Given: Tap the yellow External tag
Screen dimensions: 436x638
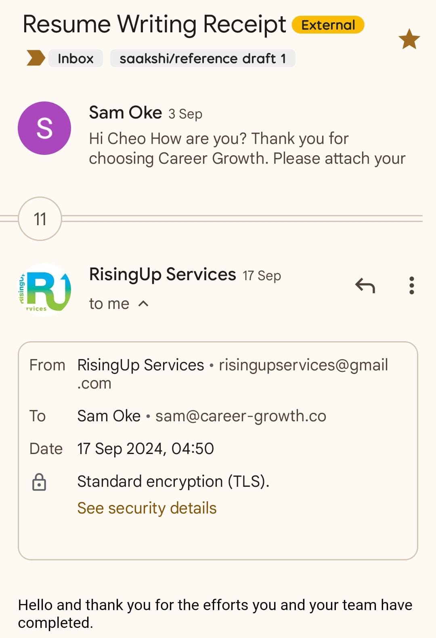Looking at the screenshot, I should (328, 25).
